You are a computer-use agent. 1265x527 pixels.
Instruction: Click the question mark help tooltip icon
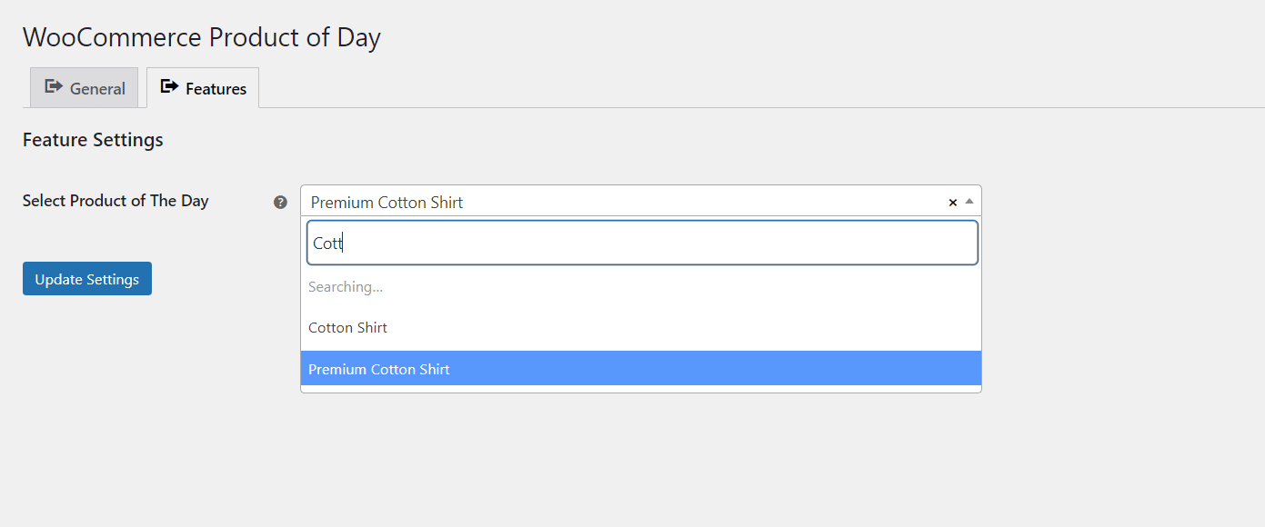tap(280, 202)
